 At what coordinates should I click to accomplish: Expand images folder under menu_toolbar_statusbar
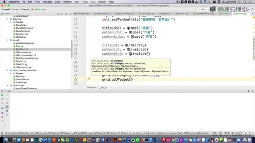(11, 73)
